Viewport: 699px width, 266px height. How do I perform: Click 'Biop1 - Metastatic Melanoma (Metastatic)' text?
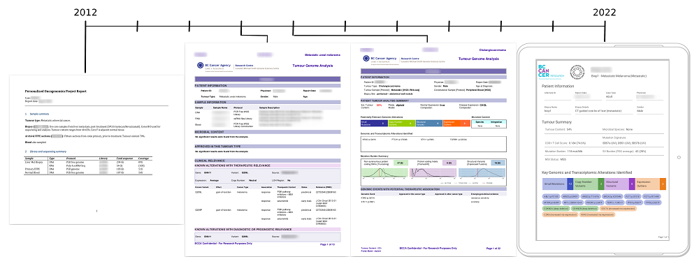(618, 76)
